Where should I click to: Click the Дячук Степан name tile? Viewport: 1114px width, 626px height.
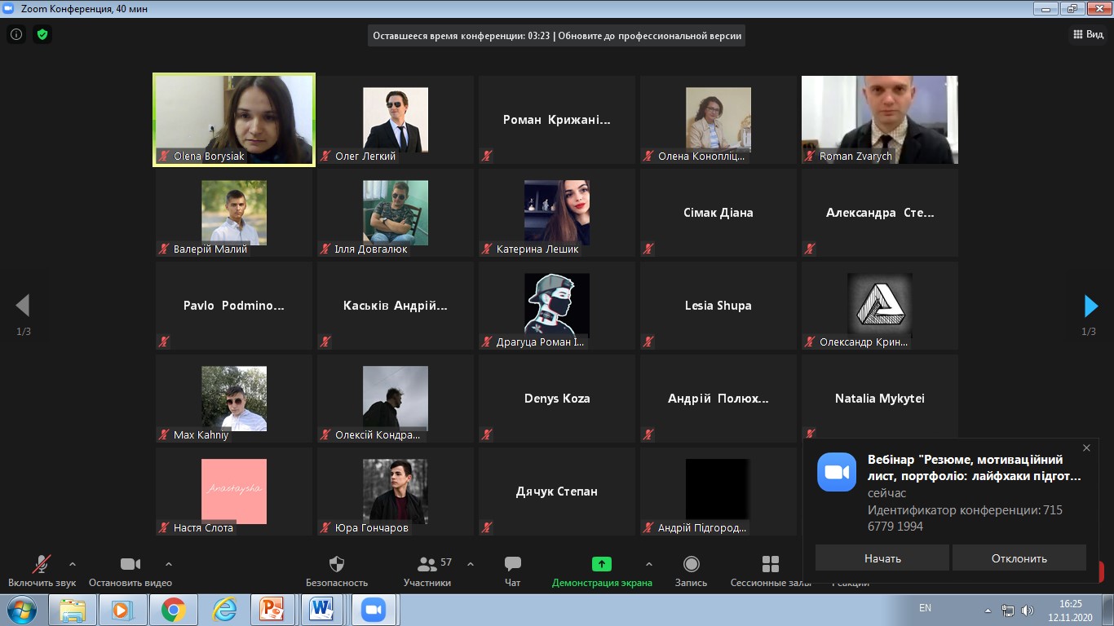[x=557, y=492]
